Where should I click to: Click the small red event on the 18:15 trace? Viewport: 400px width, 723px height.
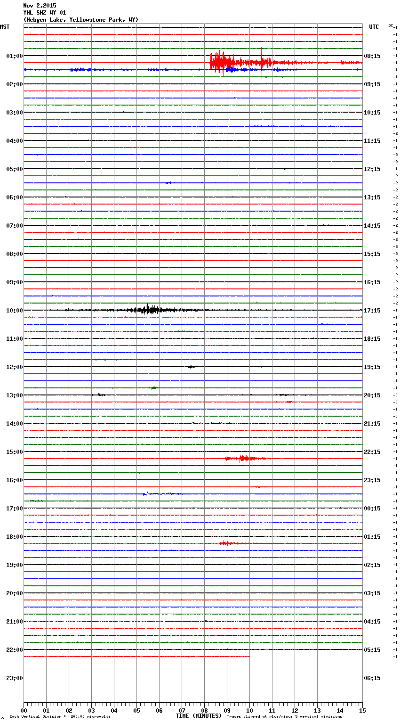point(232,543)
